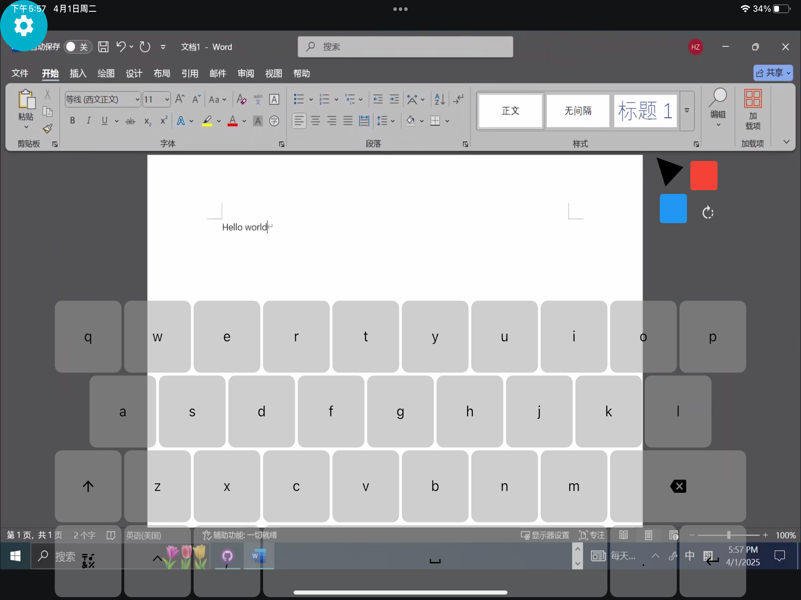Sort paragraph contents A to Z
801x600 pixels.
[x=440, y=99]
